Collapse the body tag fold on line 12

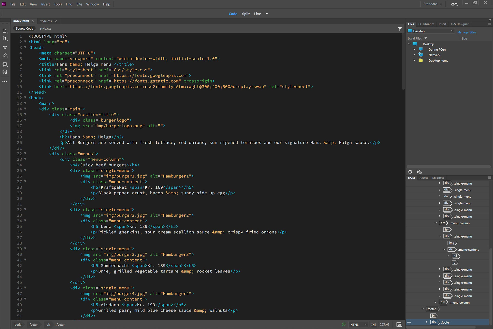[25, 98]
